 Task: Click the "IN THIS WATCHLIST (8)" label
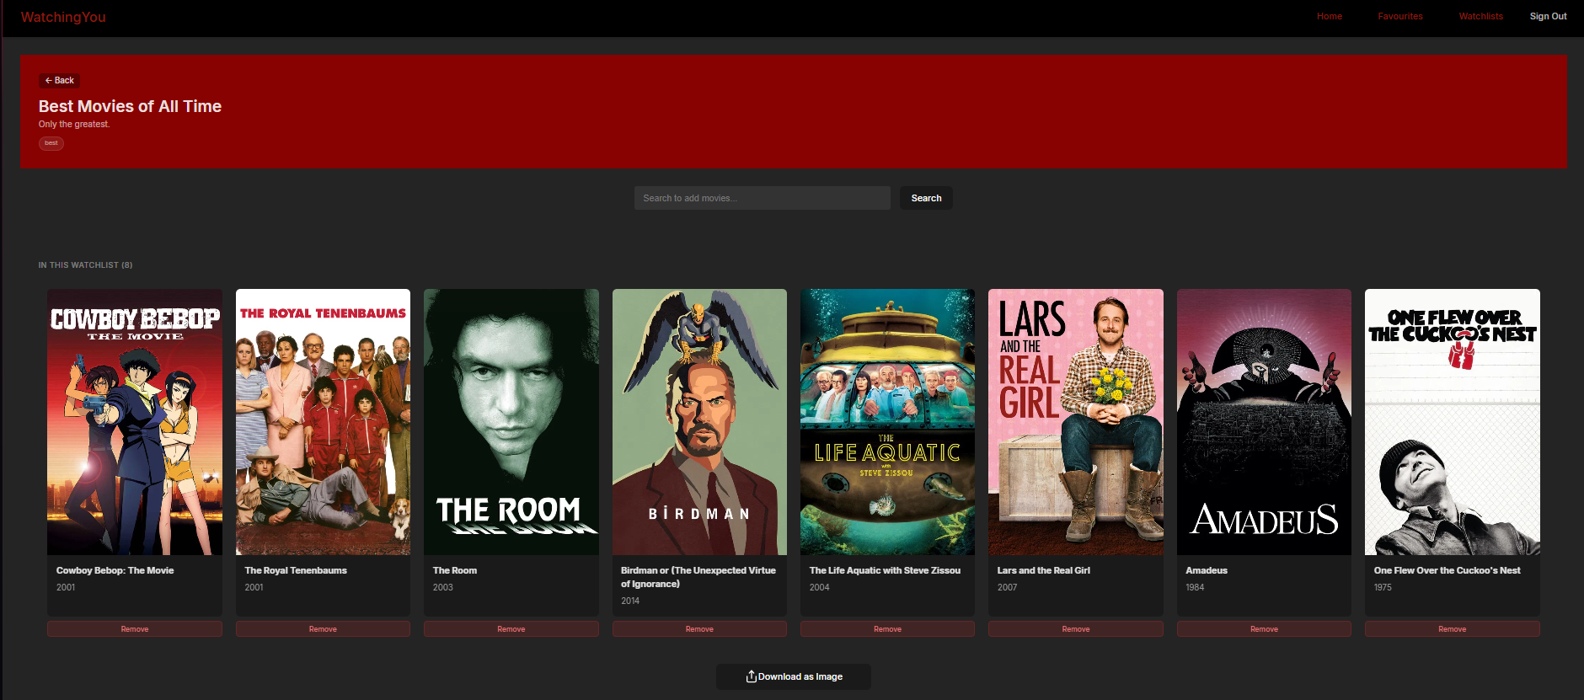[85, 265]
